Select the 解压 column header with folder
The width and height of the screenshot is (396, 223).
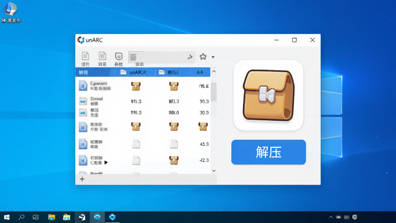click(x=172, y=72)
